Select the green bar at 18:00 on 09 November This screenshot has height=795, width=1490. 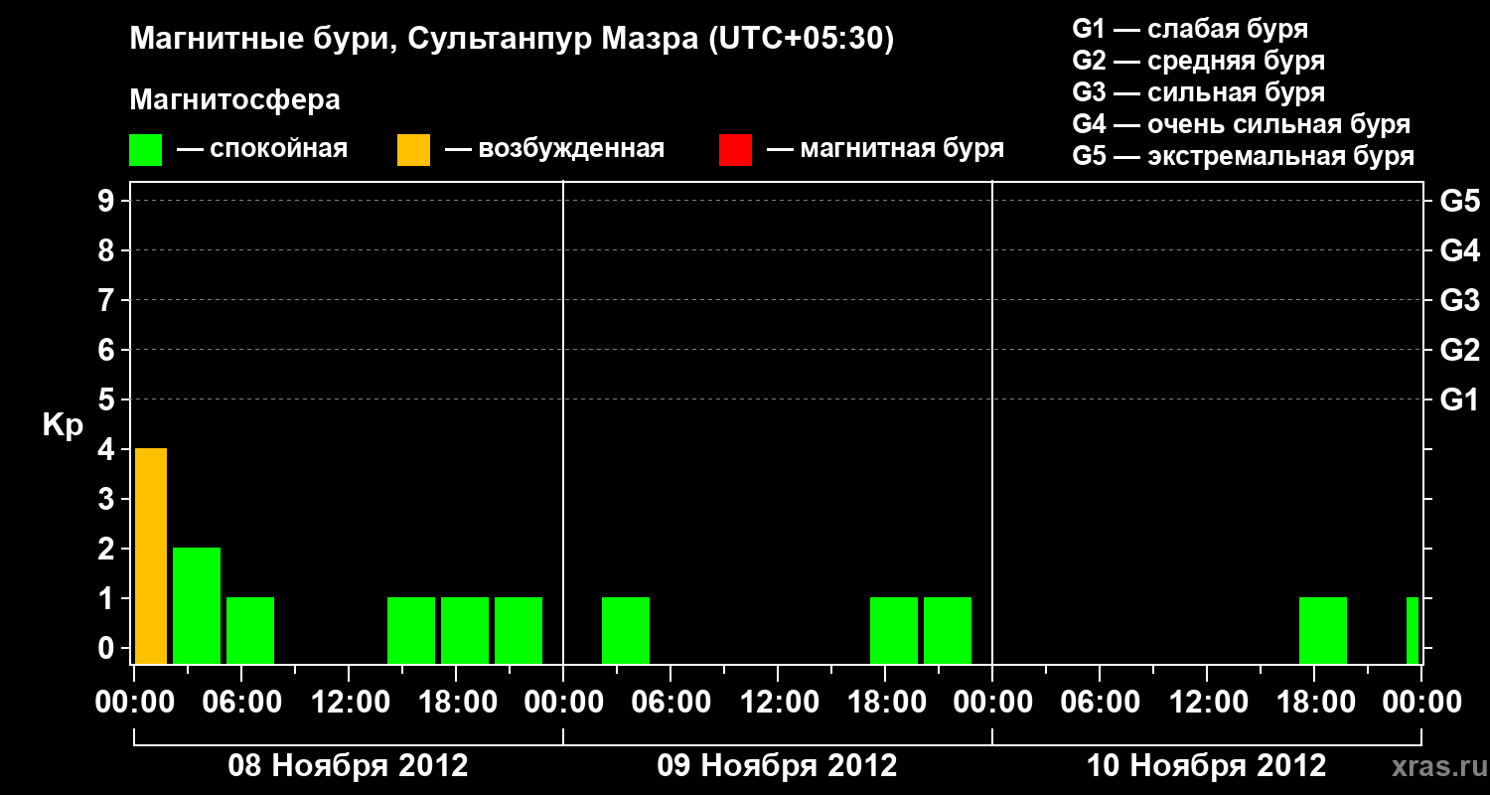click(x=894, y=630)
